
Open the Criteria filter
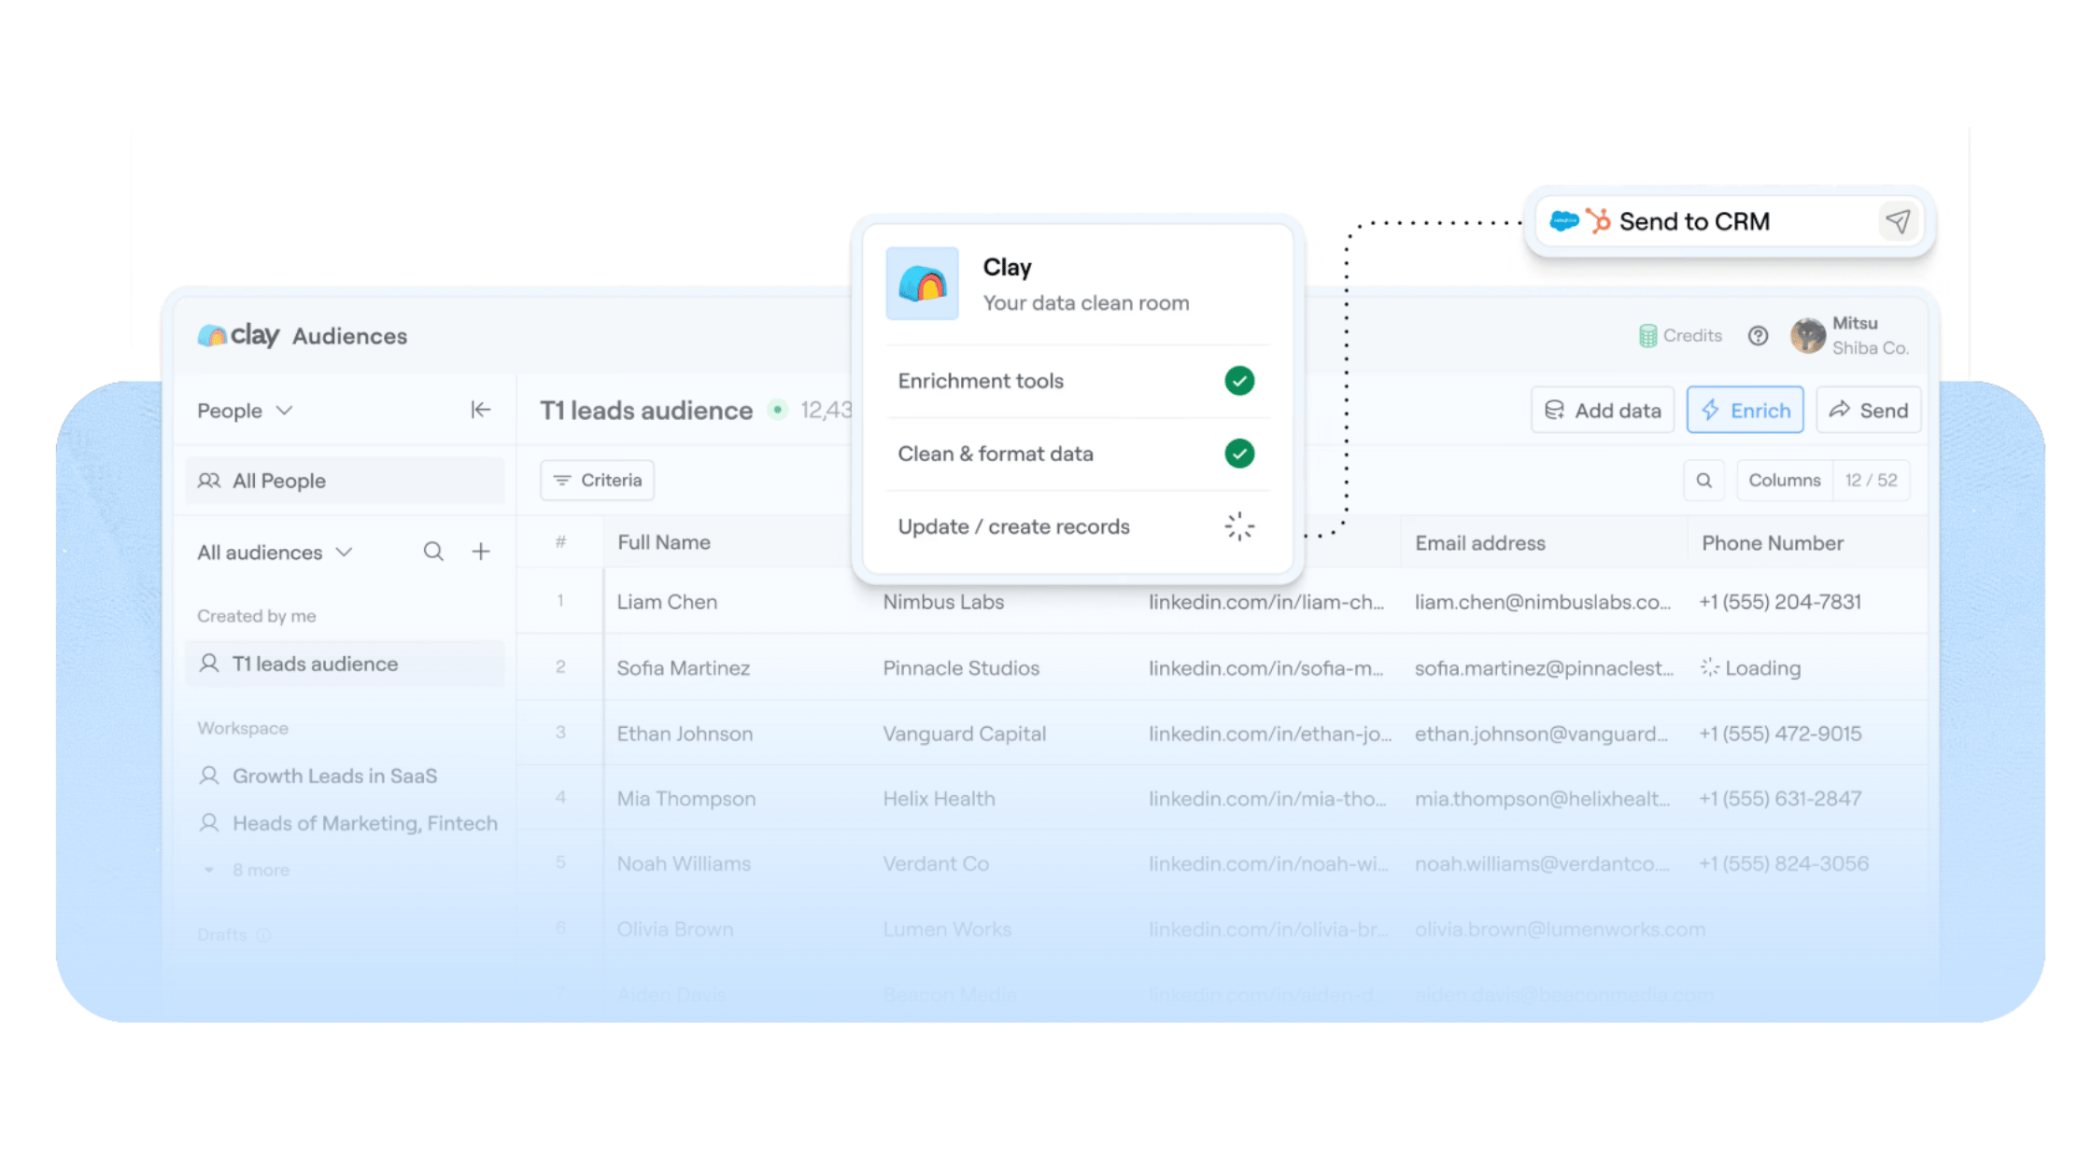pyautogui.click(x=598, y=480)
